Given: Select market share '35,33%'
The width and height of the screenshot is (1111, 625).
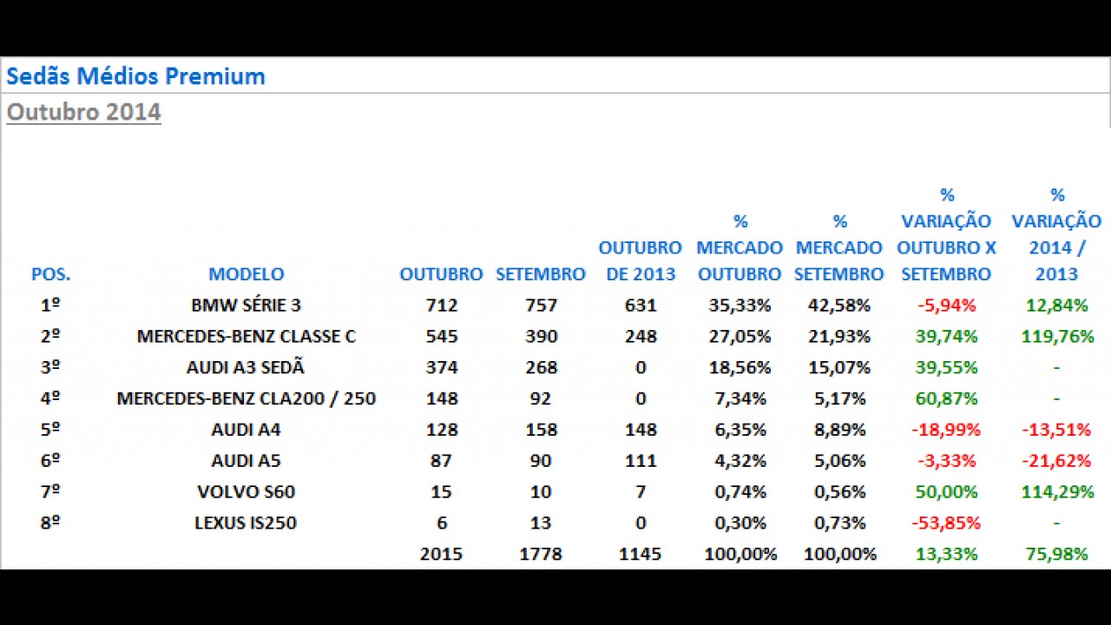Looking at the screenshot, I should 740,306.
